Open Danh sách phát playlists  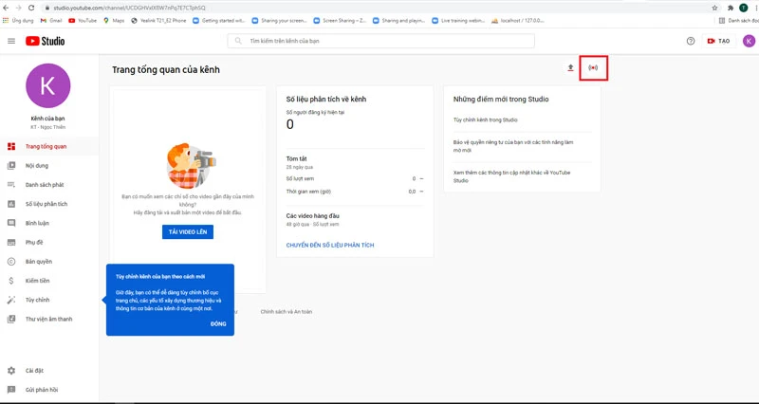49,185
